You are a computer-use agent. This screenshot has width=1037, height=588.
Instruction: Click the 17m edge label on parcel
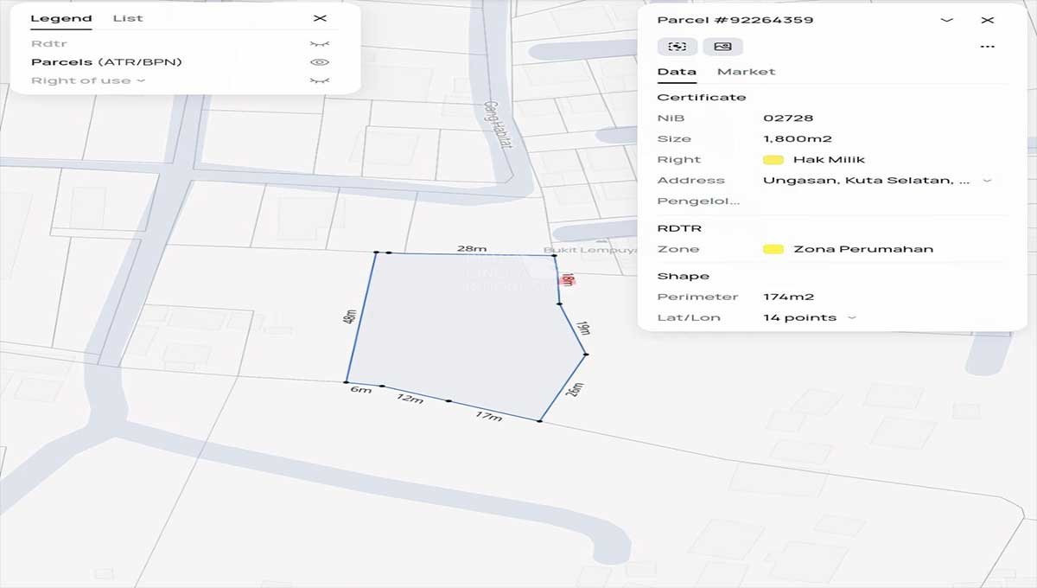(x=488, y=417)
